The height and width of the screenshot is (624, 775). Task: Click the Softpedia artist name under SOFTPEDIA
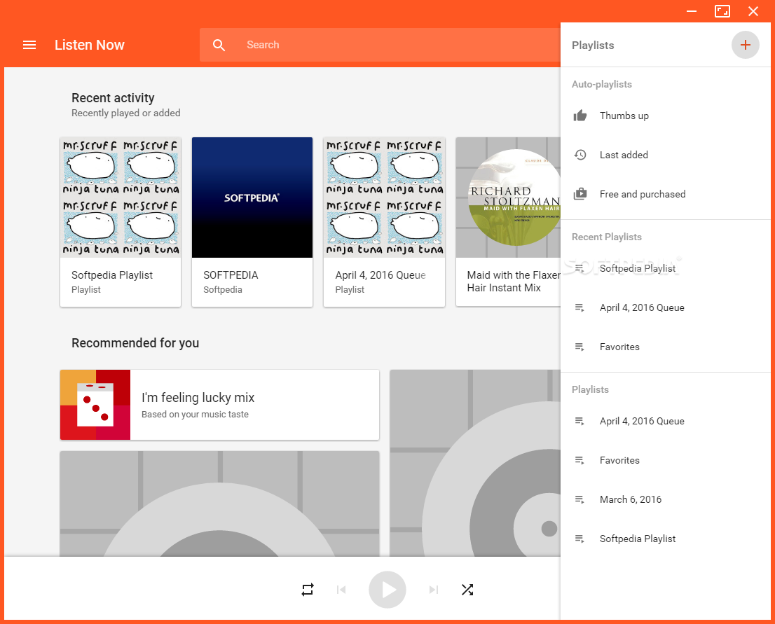[x=223, y=289]
